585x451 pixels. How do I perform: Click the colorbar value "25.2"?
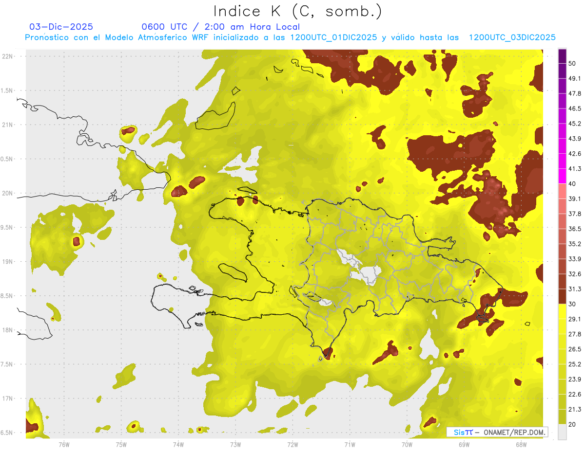click(x=575, y=364)
